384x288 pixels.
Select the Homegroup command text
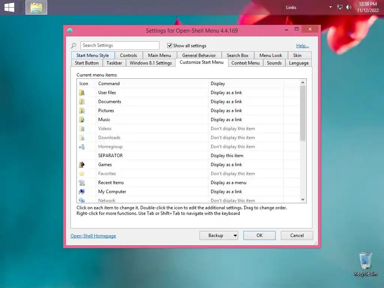[x=110, y=147]
